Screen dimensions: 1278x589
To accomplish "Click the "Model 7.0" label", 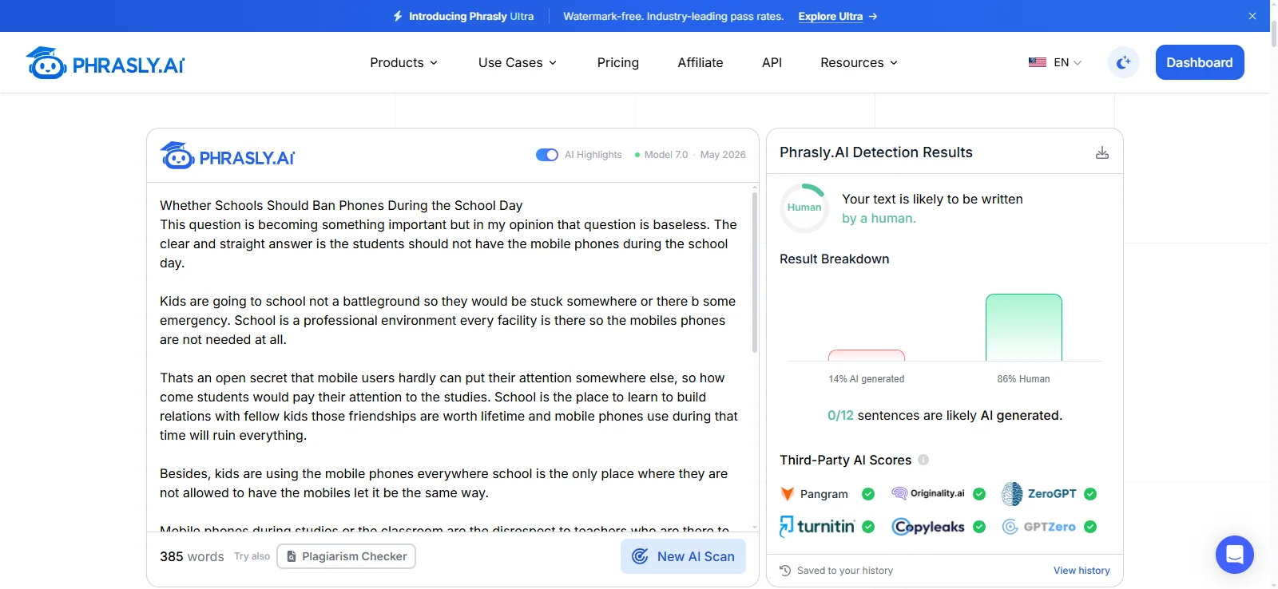I will [666, 155].
